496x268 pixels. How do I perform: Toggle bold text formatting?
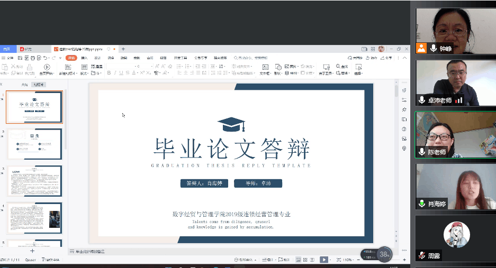pos(109,73)
